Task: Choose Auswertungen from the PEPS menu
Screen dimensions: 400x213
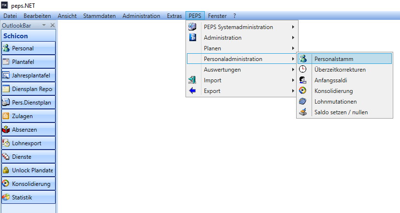Action: 242,70
